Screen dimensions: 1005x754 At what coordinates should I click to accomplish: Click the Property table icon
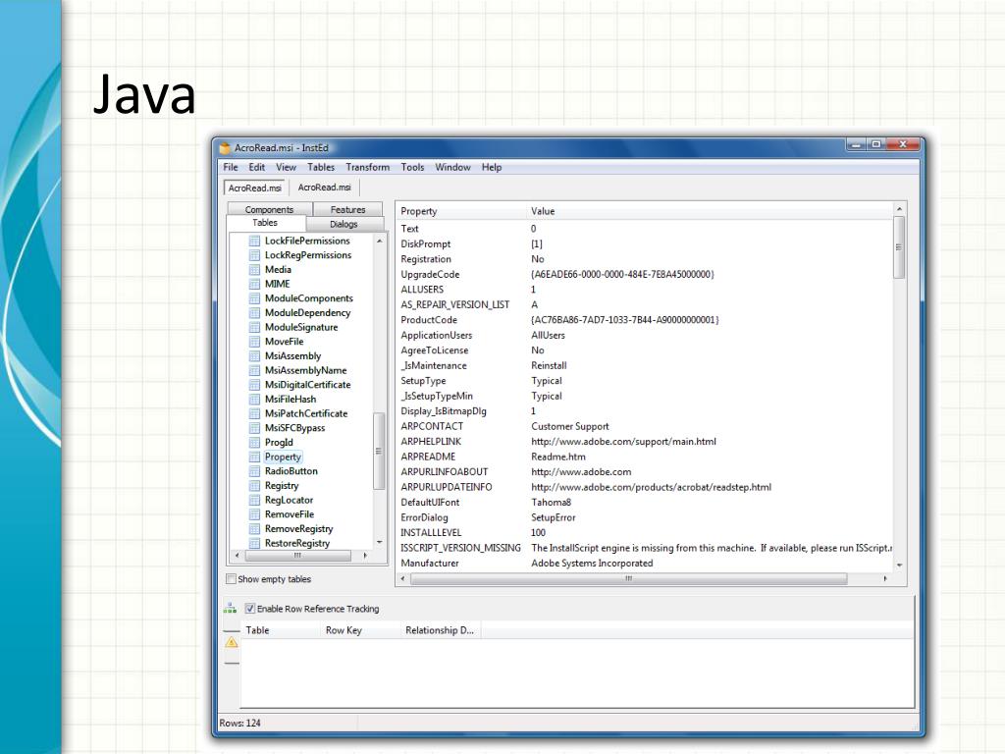254,458
